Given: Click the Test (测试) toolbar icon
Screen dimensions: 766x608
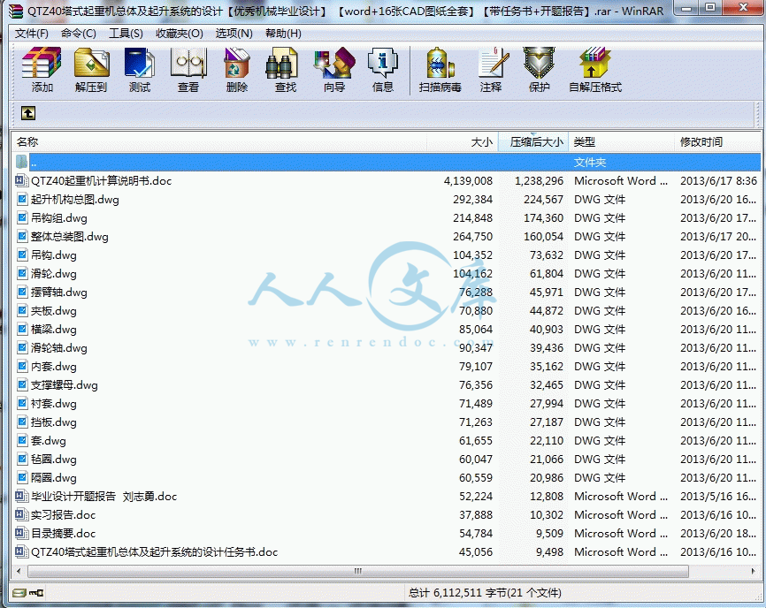Looking at the screenshot, I should [x=140, y=63].
